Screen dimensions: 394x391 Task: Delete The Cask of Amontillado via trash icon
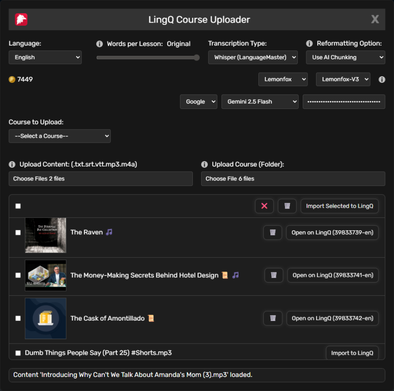pos(273,318)
